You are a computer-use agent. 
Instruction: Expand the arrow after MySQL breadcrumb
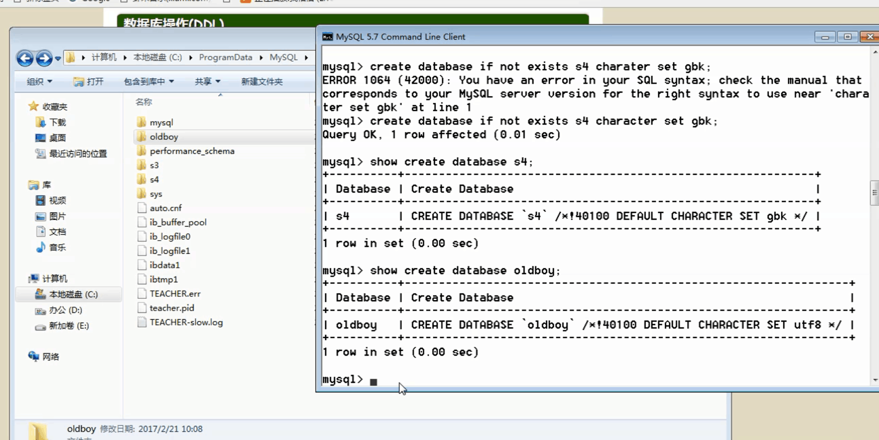pyautogui.click(x=307, y=57)
